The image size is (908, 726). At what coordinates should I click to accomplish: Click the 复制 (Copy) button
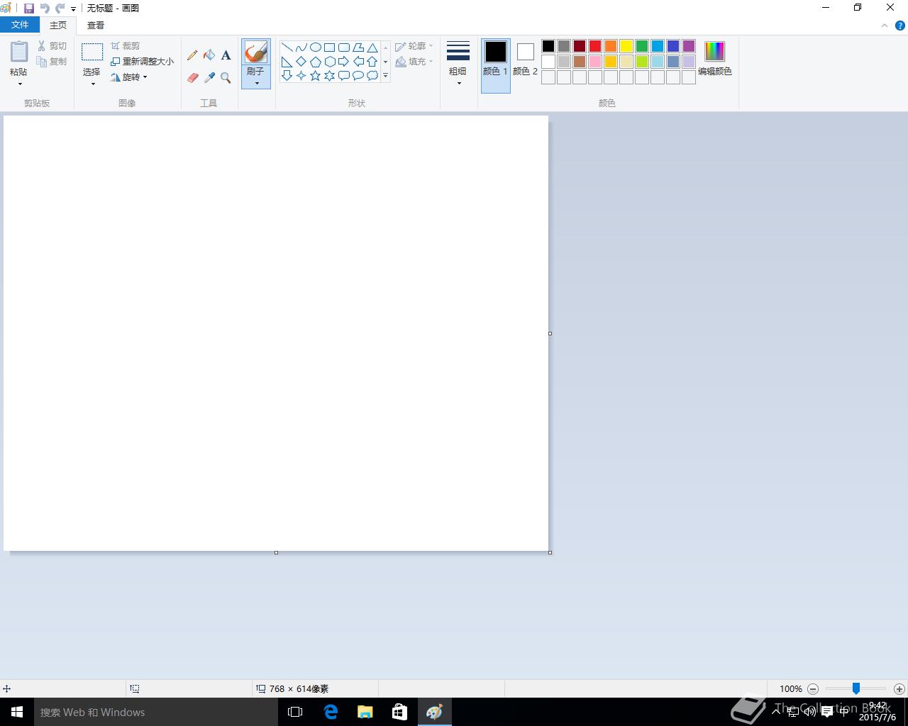tap(52, 62)
